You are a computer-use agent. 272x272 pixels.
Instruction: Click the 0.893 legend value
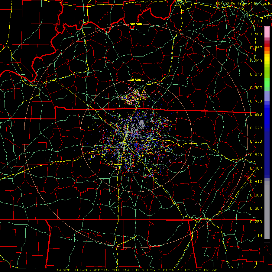[256, 61]
